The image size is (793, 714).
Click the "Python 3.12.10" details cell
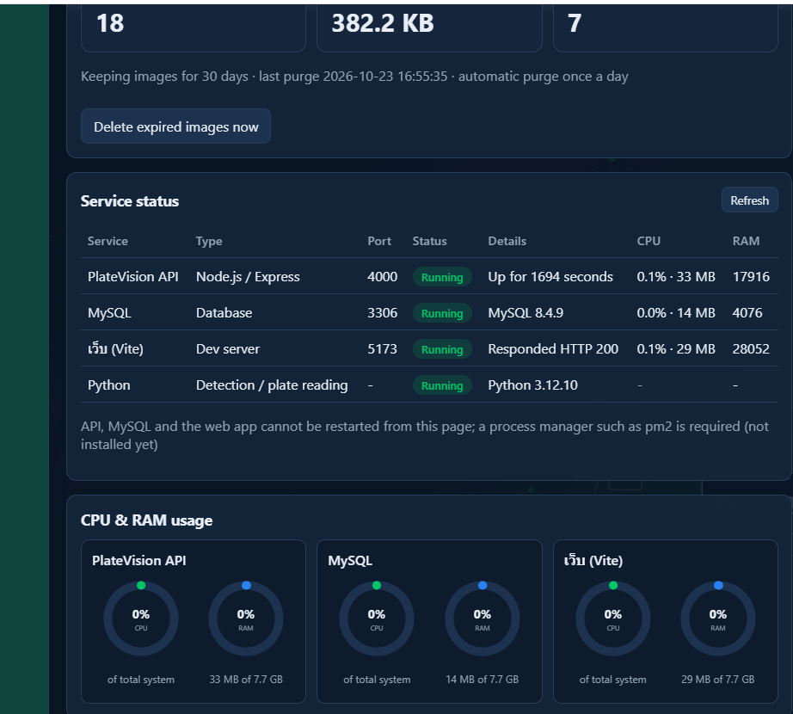[x=532, y=385]
